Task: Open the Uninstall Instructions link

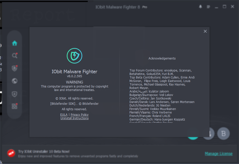Action: (74, 118)
